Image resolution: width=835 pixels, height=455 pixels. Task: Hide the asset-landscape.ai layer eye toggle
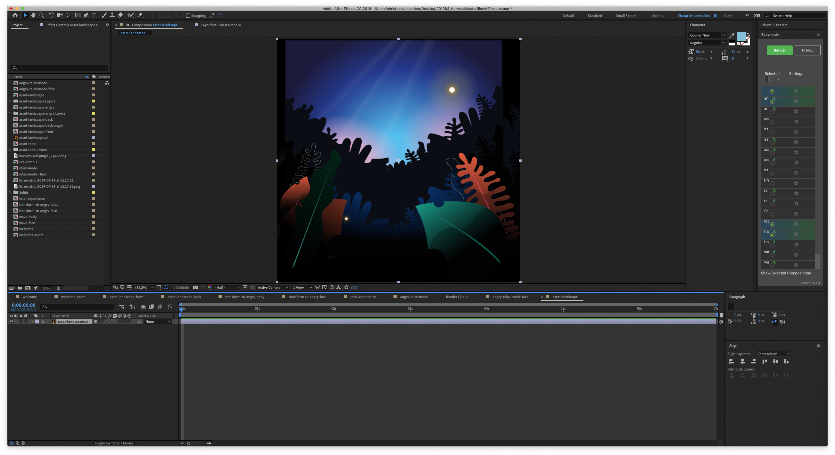[11, 321]
